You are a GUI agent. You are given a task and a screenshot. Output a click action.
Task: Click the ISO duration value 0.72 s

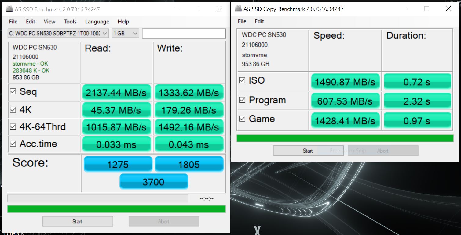(x=417, y=82)
